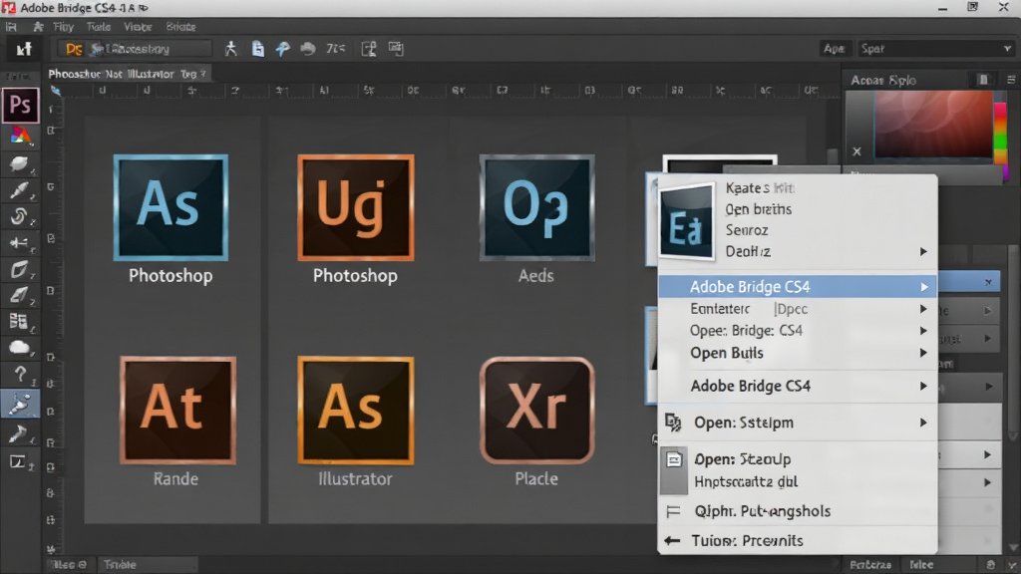Image resolution: width=1021 pixels, height=574 pixels.
Task: Choose the highlighted Adobe Bridge CS4 entry
Action: pos(798,286)
